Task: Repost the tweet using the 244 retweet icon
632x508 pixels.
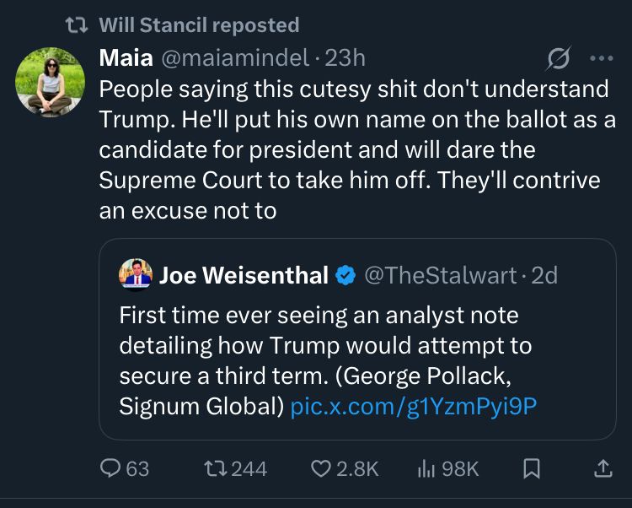Action: pos(216,468)
